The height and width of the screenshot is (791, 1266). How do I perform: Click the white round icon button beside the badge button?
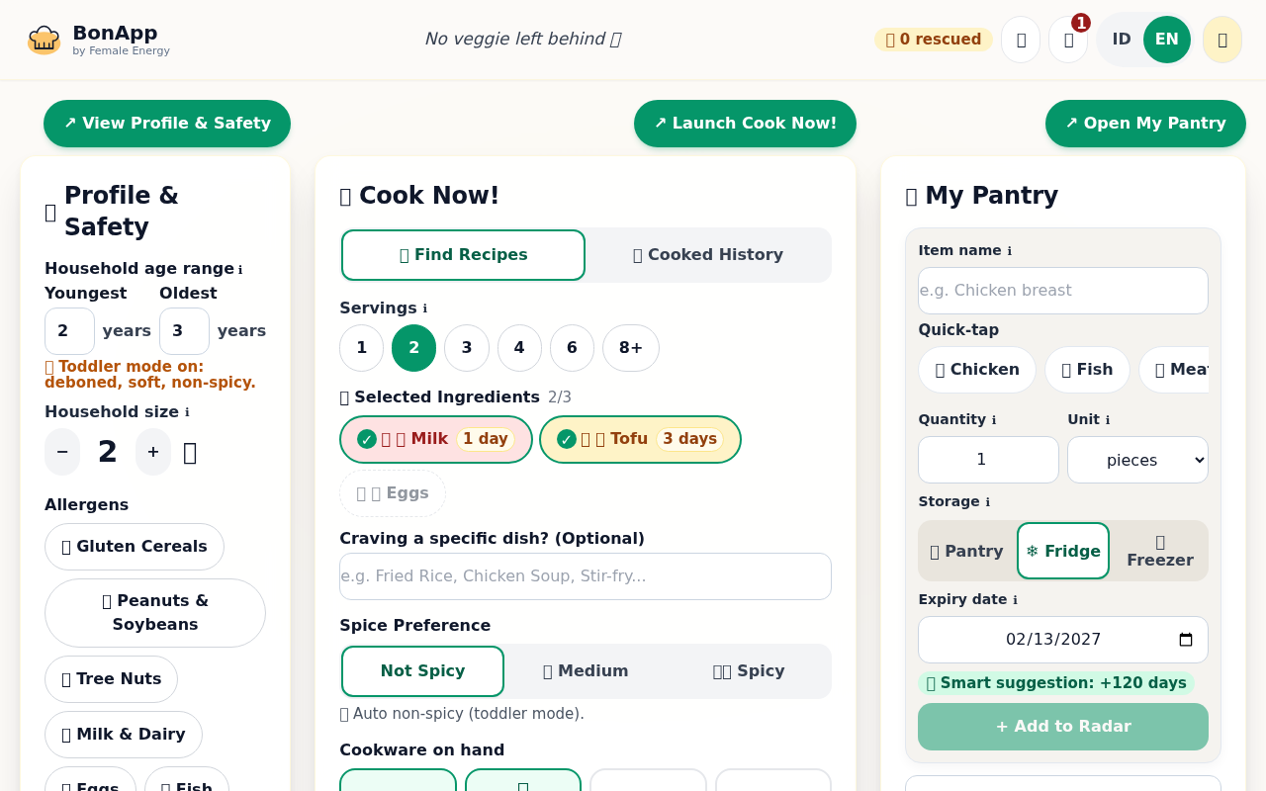pyautogui.click(x=1021, y=40)
